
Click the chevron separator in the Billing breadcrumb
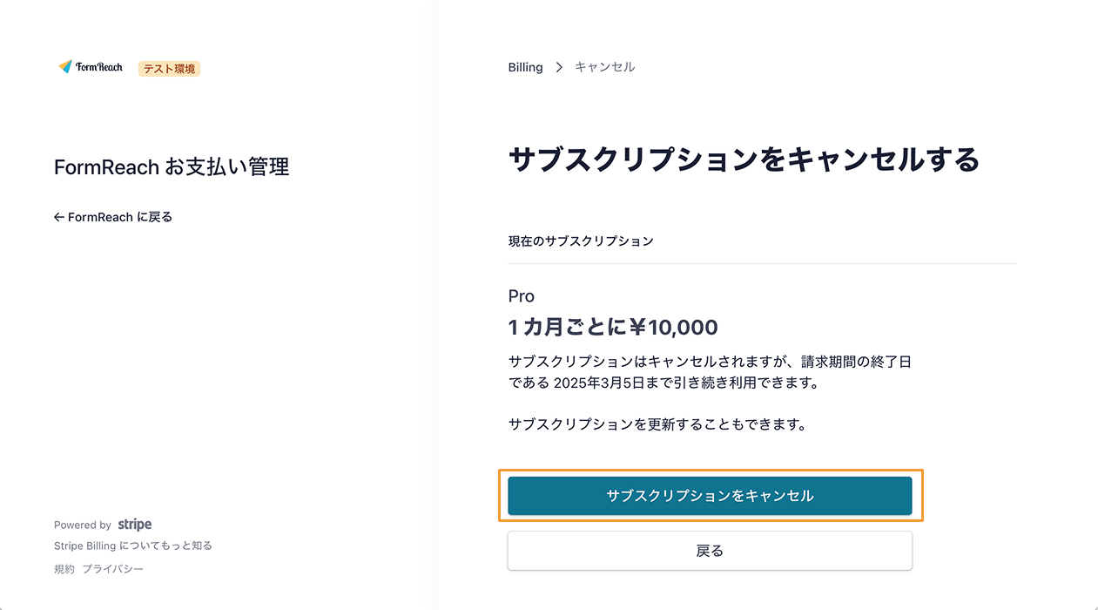(x=557, y=66)
